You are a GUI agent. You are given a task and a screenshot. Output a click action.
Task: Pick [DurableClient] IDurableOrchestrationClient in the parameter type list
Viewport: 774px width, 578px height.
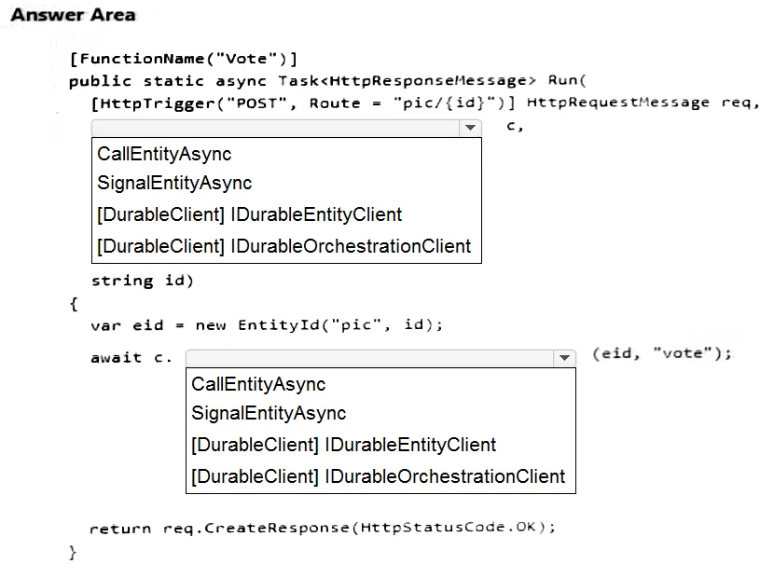pyautogui.click(x=283, y=246)
